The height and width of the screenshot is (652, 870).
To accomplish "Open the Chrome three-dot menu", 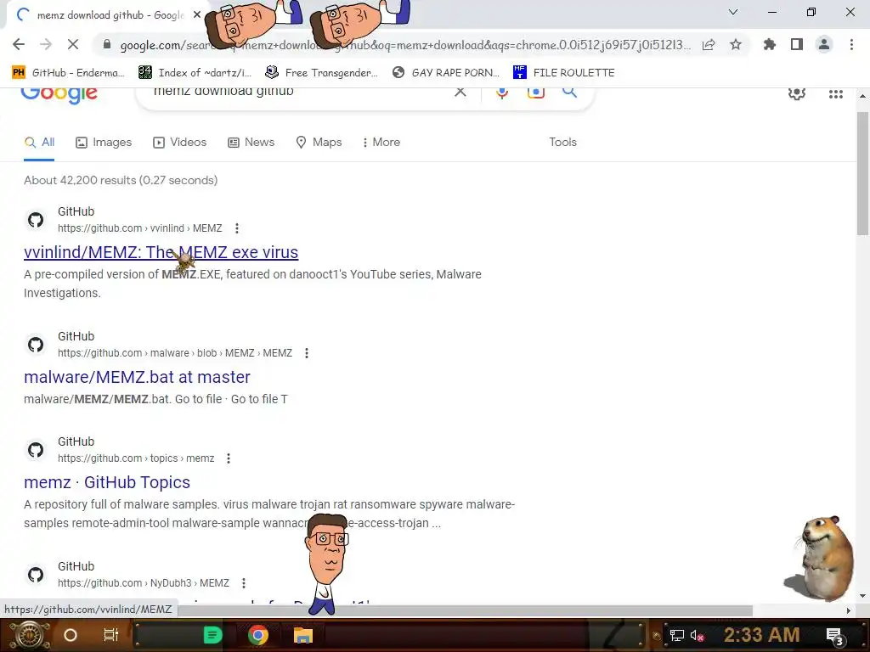I will coord(851,44).
